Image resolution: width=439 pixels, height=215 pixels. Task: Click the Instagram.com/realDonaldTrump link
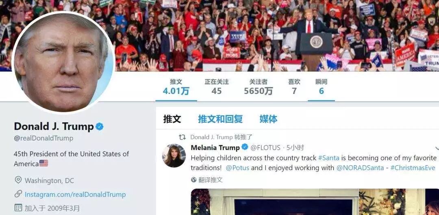click(x=75, y=194)
